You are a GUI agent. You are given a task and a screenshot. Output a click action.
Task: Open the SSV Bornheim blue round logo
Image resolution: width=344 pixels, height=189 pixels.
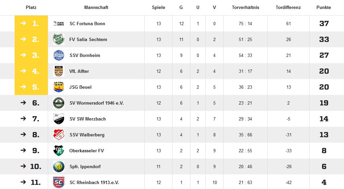pyautogui.click(x=59, y=55)
